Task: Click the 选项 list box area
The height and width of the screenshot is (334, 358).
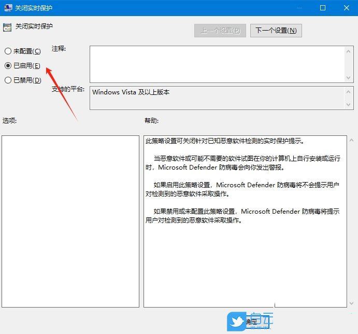Action: 70,221
